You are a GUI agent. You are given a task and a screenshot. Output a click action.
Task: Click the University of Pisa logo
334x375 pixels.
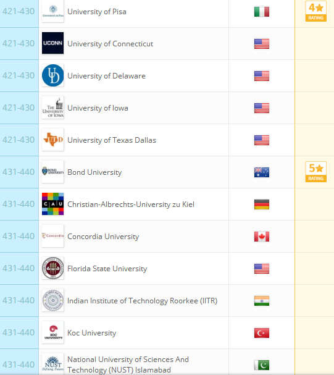[x=53, y=11]
